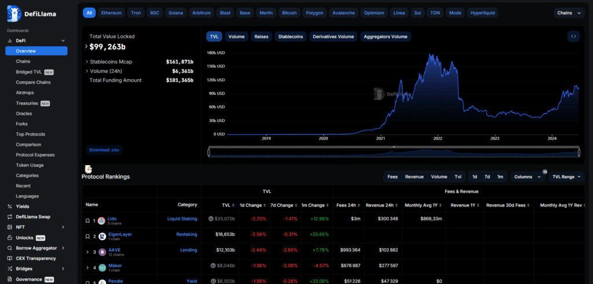The height and width of the screenshot is (284, 593).
Task: Select the Solana chain tab
Action: [x=176, y=13]
